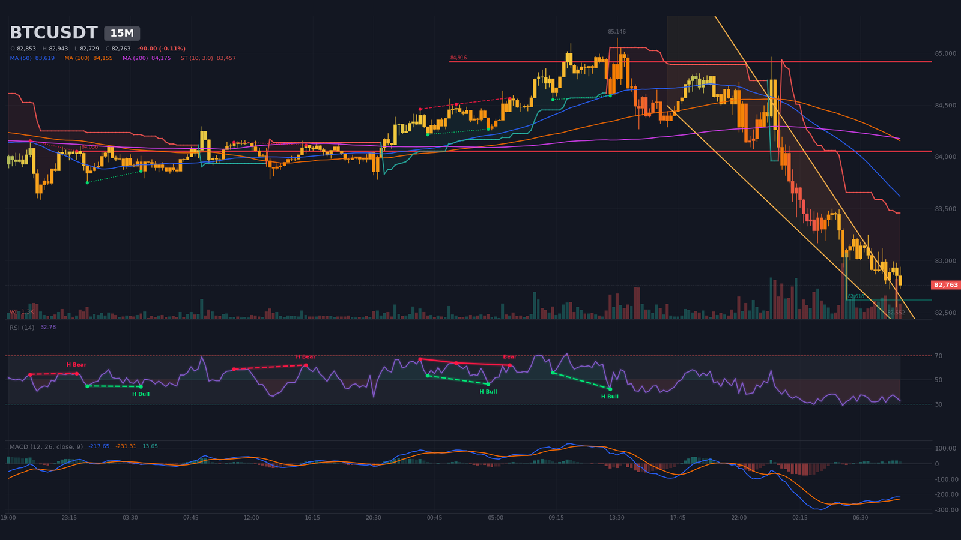Click the MACD -100.00 axis label
Screen dimensions: 961x540
(x=945, y=479)
